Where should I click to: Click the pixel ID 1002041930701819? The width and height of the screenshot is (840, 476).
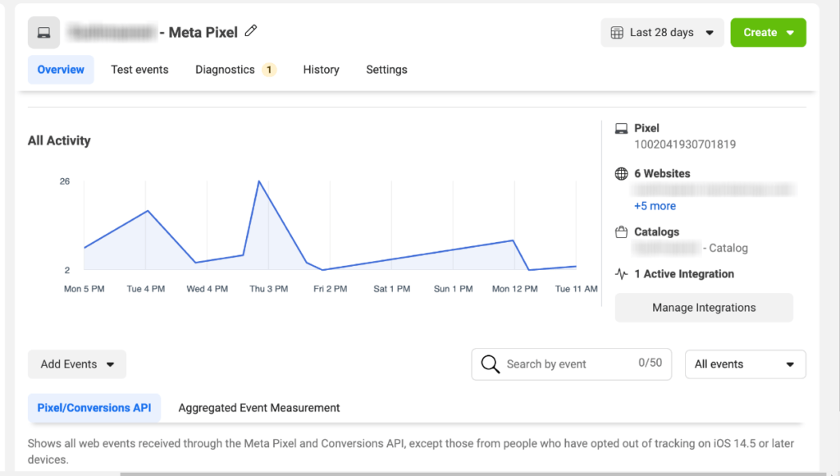point(685,144)
